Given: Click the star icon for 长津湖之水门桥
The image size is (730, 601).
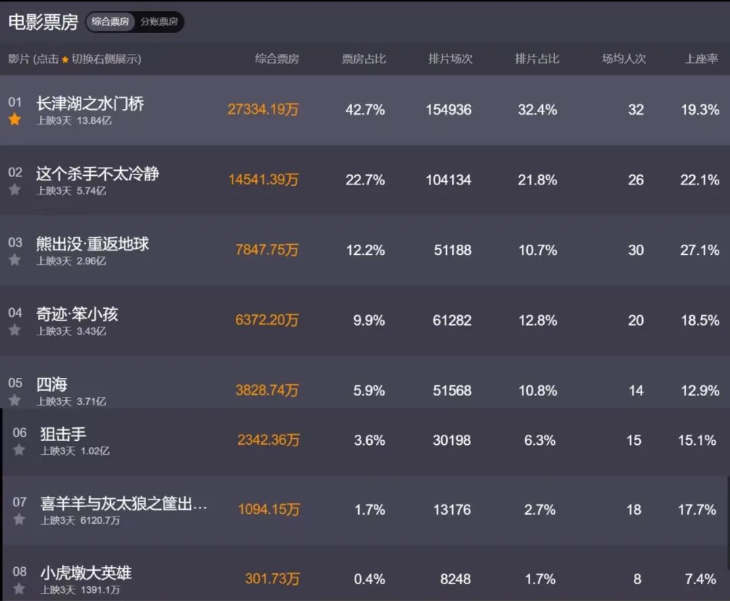Looking at the screenshot, I should 15,120.
